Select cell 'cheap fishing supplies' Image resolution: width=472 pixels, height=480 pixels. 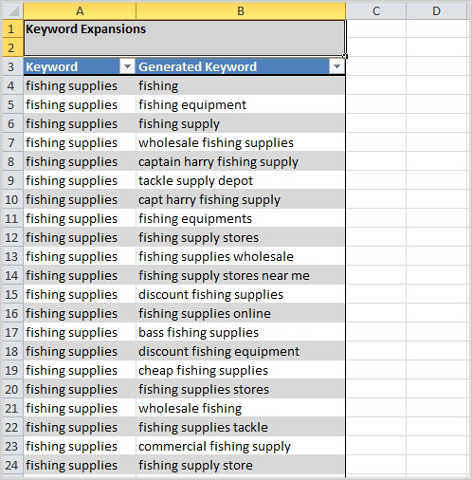241,370
